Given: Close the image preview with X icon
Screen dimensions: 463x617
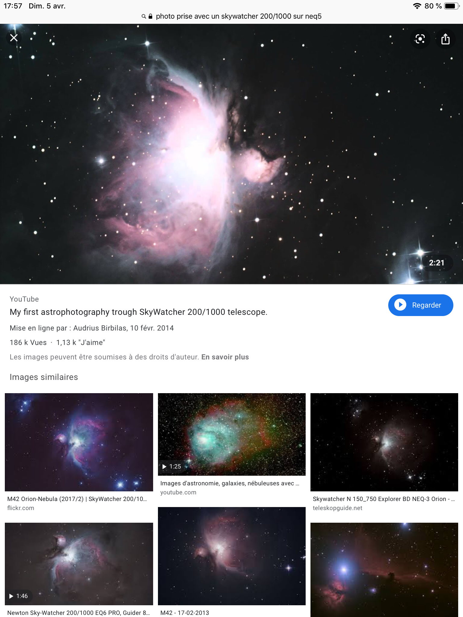Looking at the screenshot, I should coord(14,38).
